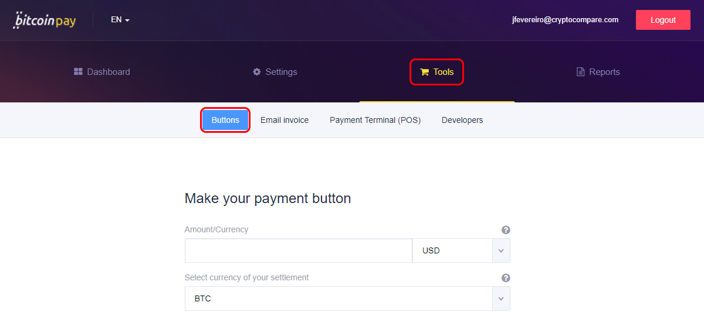Open the EN language dropdown
704x316 pixels.
click(x=120, y=20)
